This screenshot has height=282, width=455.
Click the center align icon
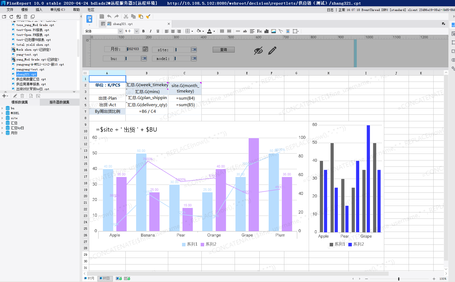click(173, 31)
